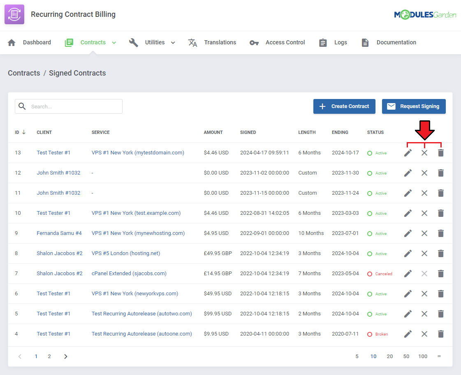Open client link Fernanda Samu #4
This screenshot has height=375, width=461.
click(59, 233)
